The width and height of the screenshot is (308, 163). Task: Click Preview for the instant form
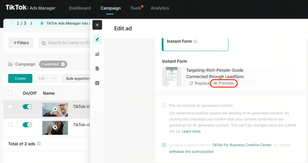tap(224, 83)
